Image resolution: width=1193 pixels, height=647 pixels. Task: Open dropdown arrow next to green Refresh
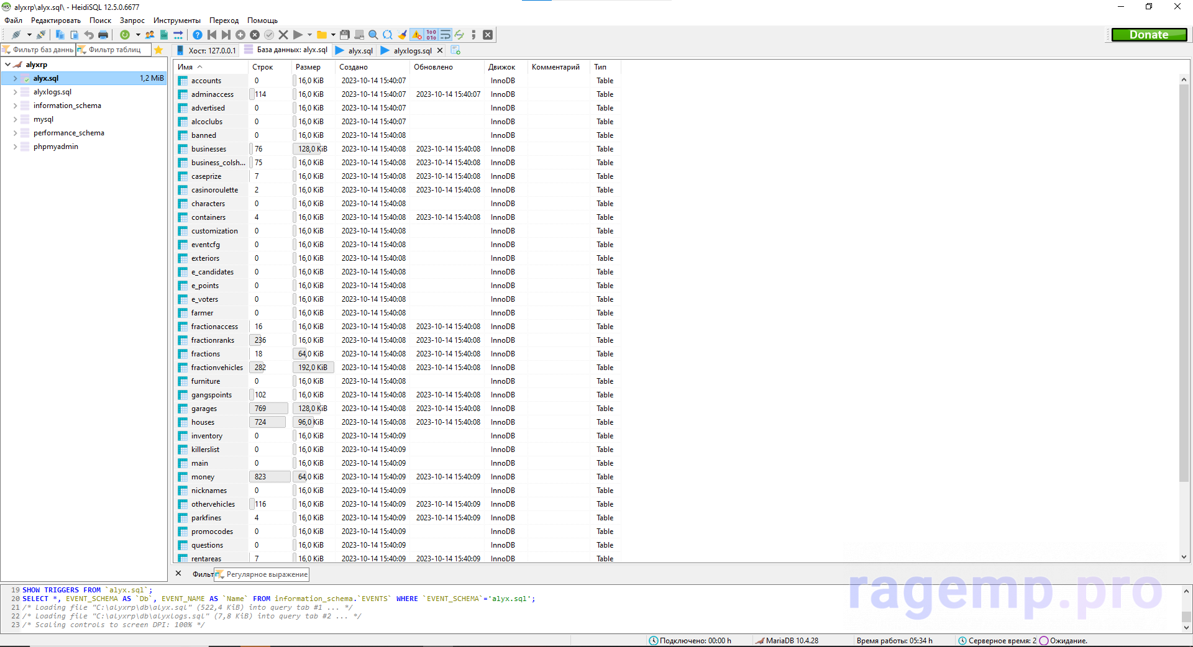click(137, 35)
